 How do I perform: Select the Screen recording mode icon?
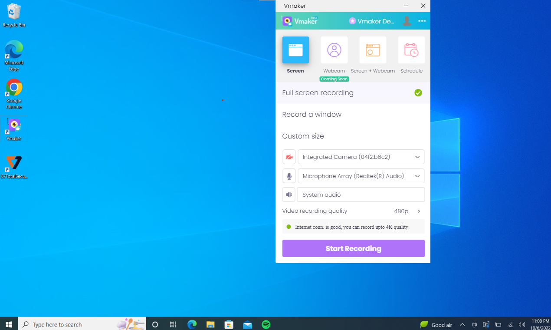click(295, 50)
